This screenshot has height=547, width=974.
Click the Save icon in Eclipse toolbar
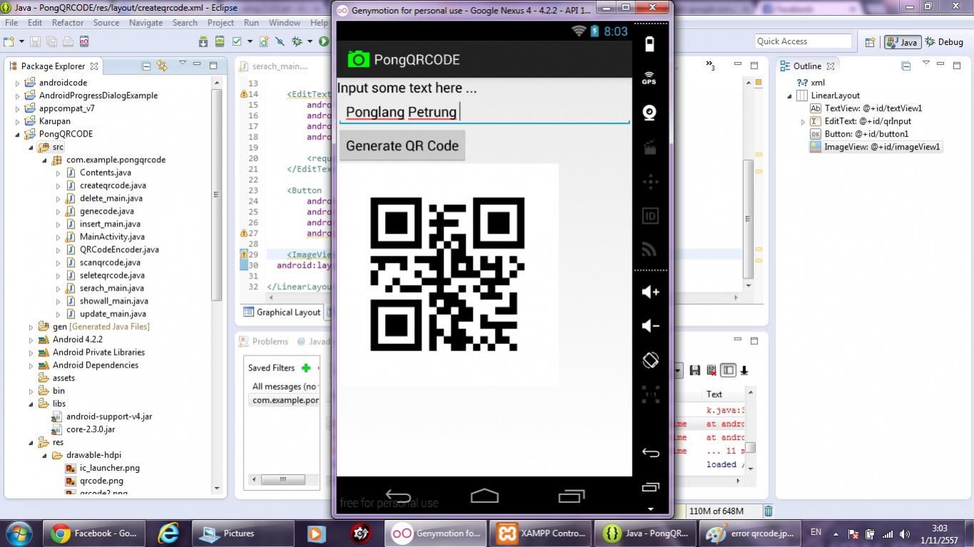pyautogui.click(x=35, y=42)
